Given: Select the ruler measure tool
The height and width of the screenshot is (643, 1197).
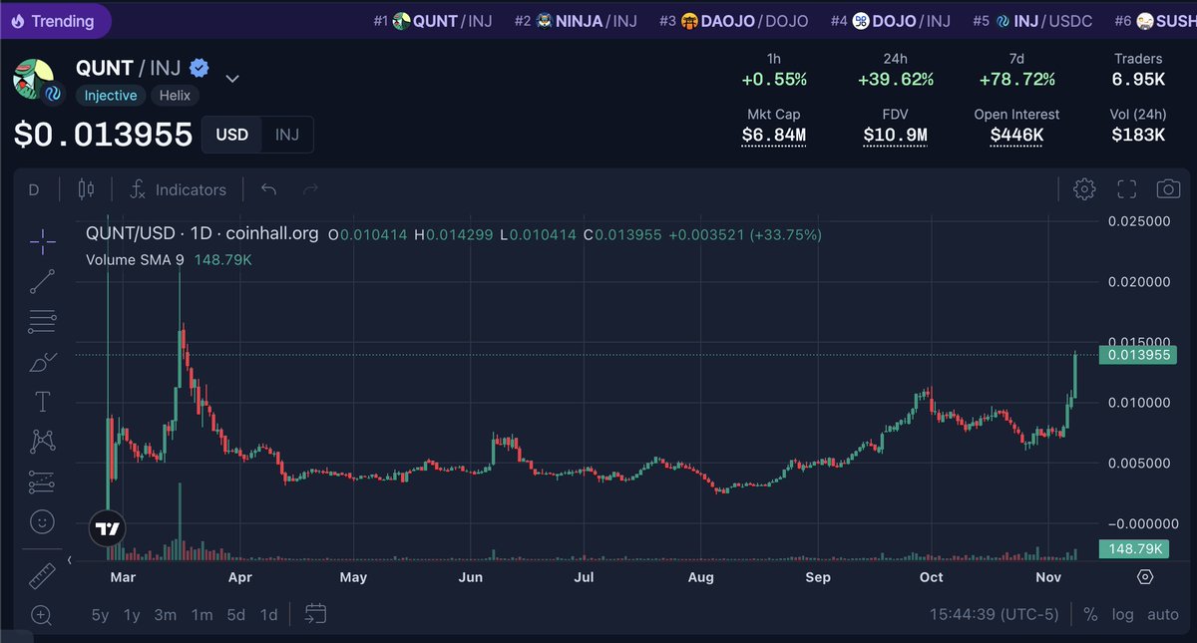Looking at the screenshot, I should [42, 575].
